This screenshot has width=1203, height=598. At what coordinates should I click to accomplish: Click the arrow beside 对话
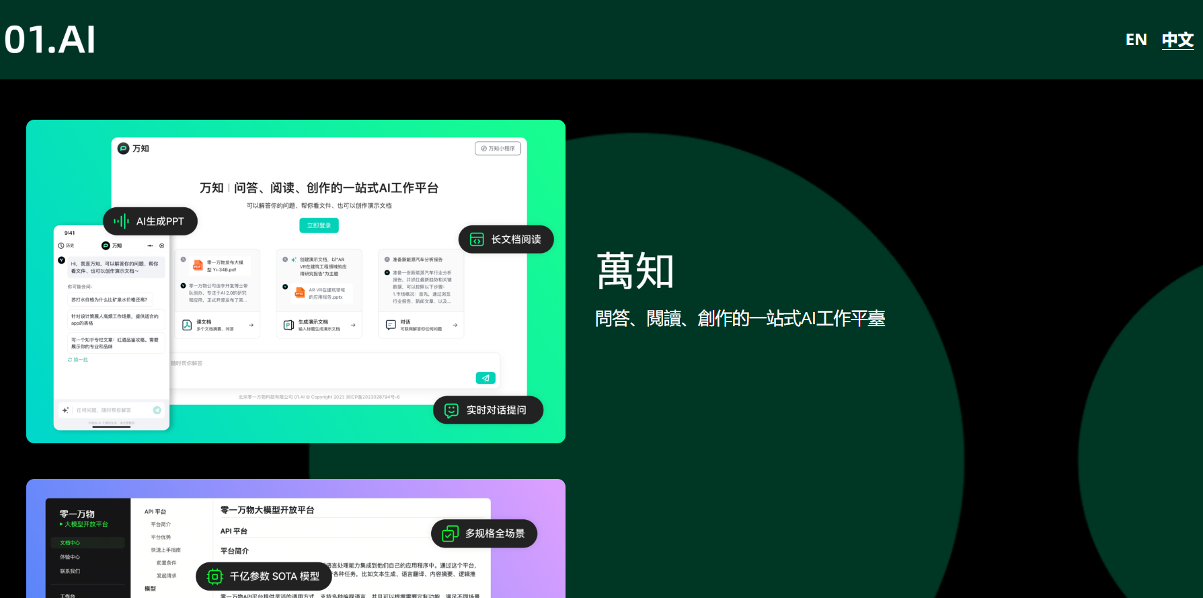455,325
